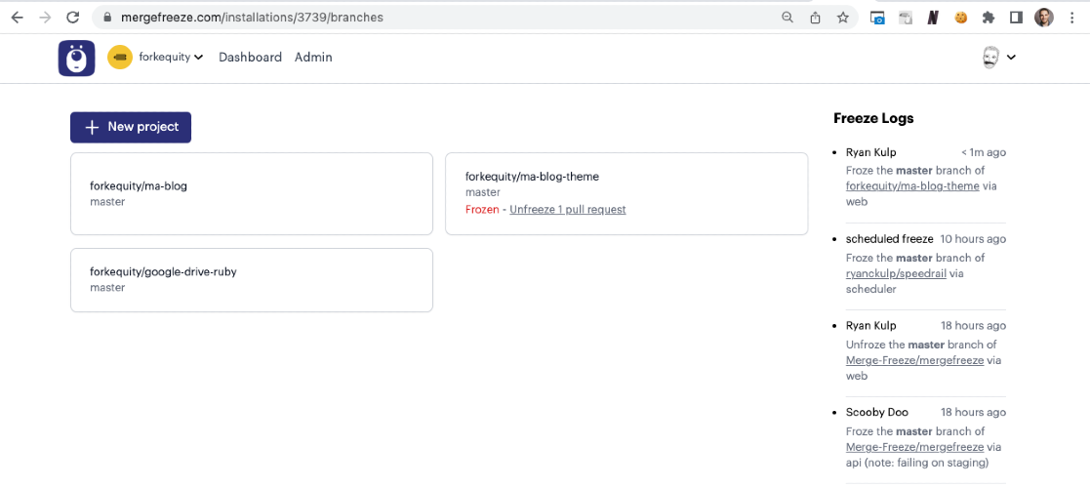
Task: Click the Chrome profile photo avatar
Action: (1044, 19)
